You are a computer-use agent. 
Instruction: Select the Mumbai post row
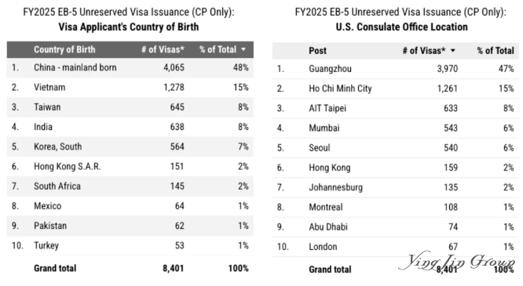point(396,129)
